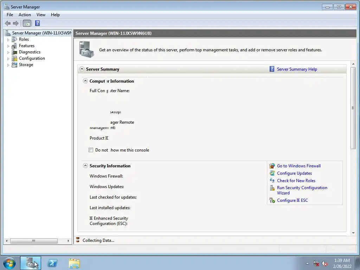Click the Server Manager root node icon
360x270 pixels.
[8, 33]
